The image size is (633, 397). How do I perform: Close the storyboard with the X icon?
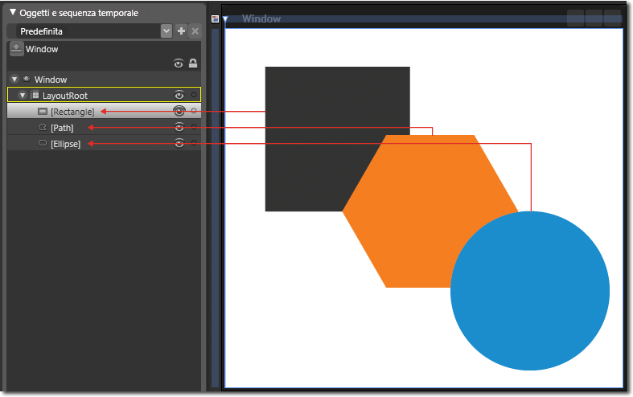(195, 31)
